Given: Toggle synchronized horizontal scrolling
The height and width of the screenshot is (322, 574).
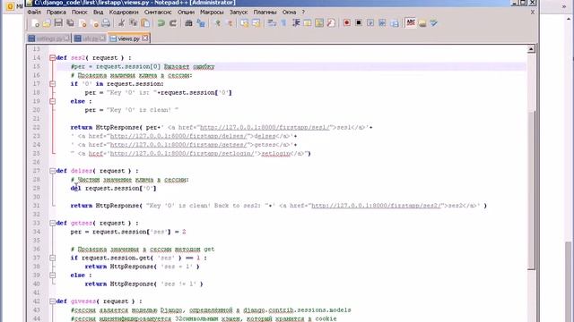Looking at the screenshot, I should 256,23.
